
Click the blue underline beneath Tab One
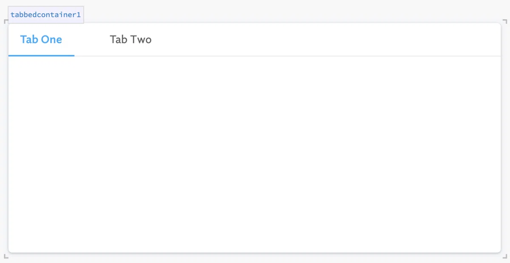[x=41, y=55]
